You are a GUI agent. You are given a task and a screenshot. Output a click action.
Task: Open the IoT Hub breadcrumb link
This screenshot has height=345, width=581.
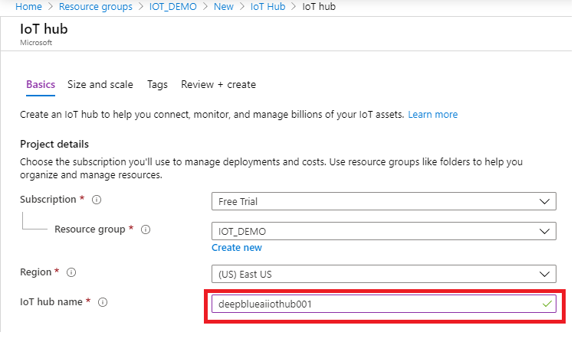pyautogui.click(x=268, y=7)
